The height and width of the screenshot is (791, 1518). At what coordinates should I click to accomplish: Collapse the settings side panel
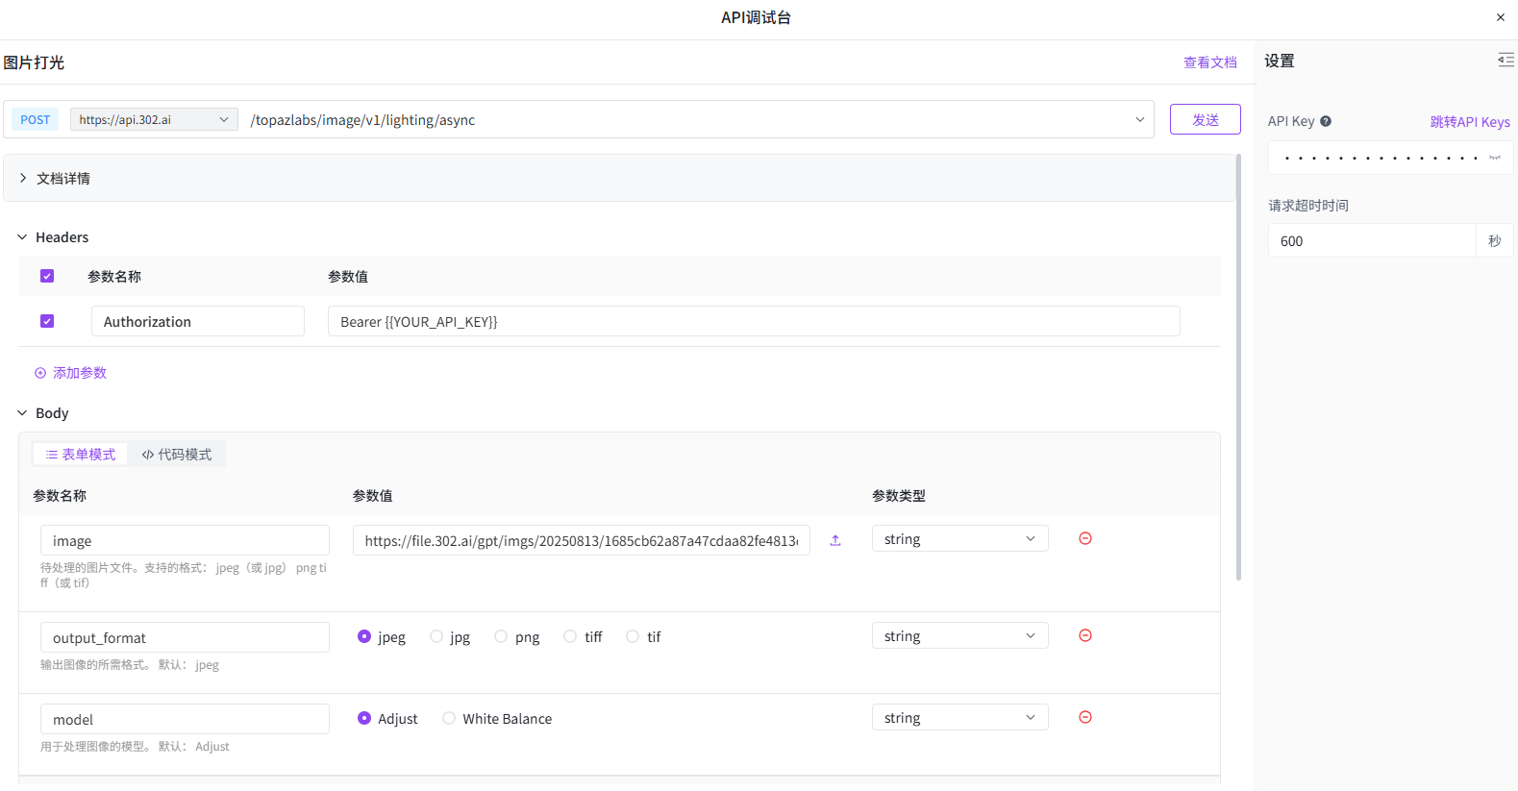pos(1506,61)
